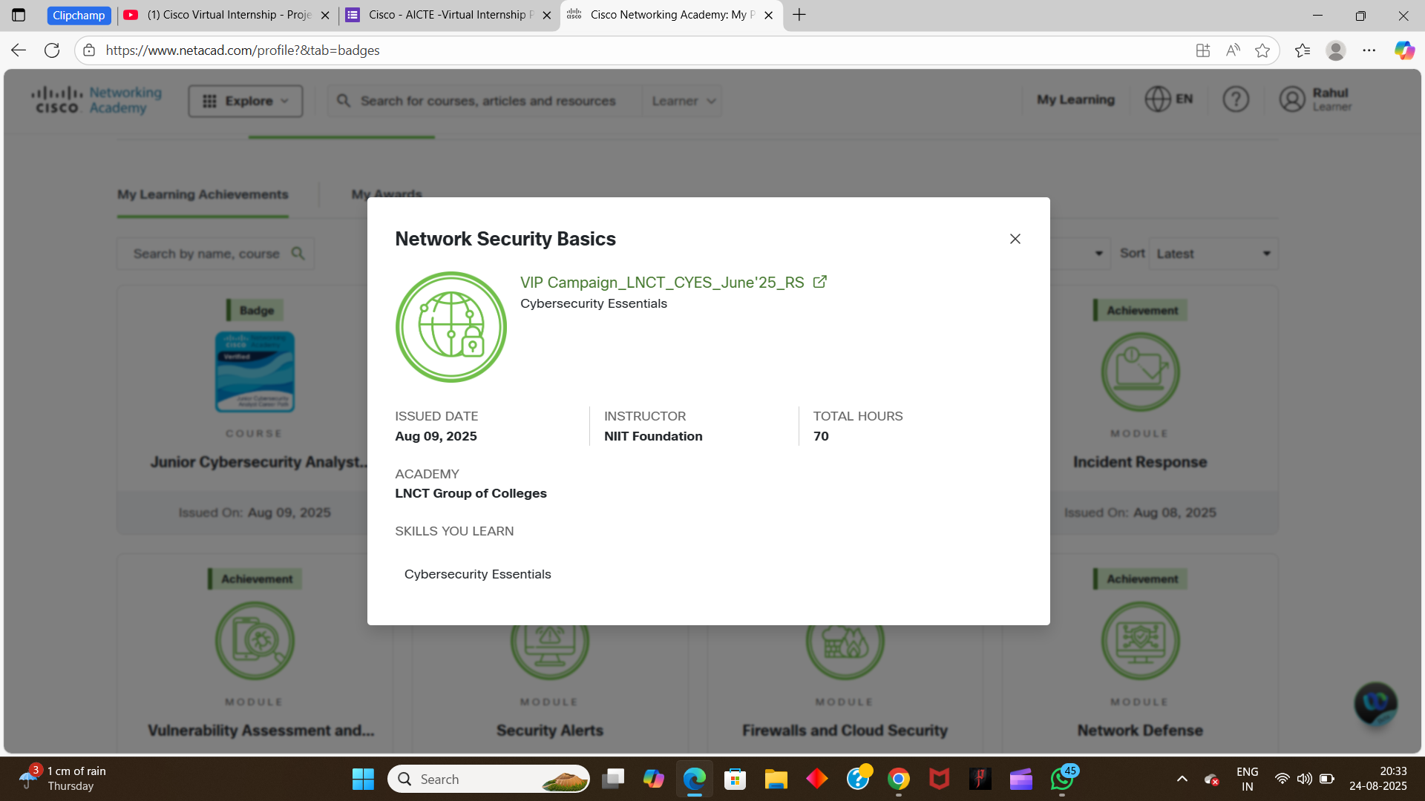Open the Windows Start menu
The height and width of the screenshot is (801, 1425).
click(363, 779)
